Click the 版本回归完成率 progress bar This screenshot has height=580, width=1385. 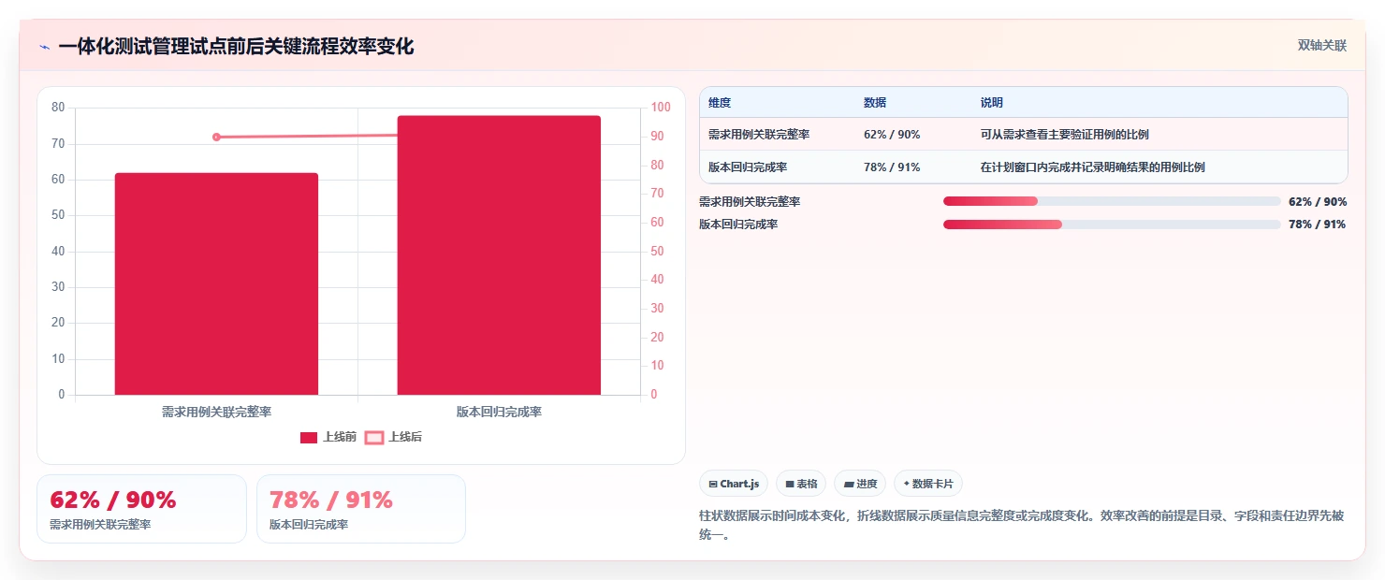(x=1112, y=224)
